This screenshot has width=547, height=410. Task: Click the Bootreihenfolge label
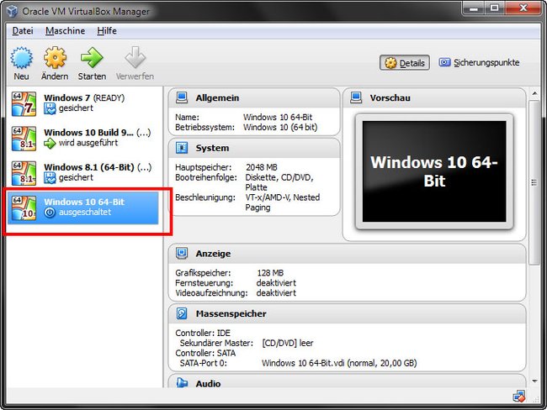click(x=206, y=177)
